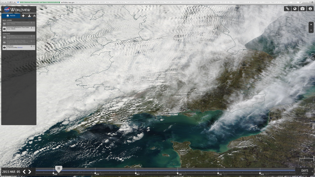Go forward in browser history
The image size is (315, 177).
click(x=6, y=2)
